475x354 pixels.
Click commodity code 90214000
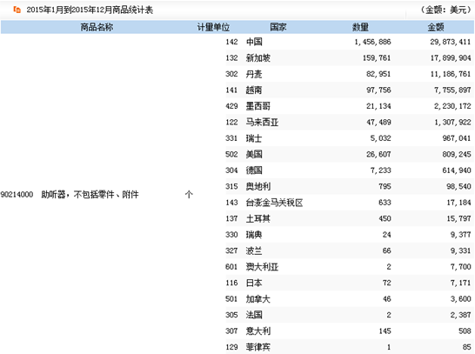click(x=17, y=195)
